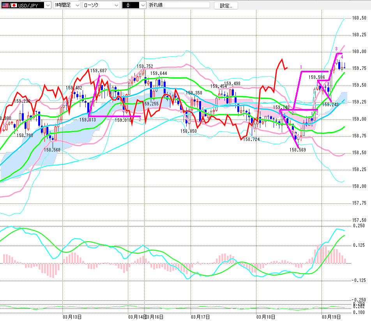
Task: Click the 159.586 price annotation
Action: [317, 77]
